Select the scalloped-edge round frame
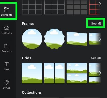The image size is (107, 98). [54, 39]
